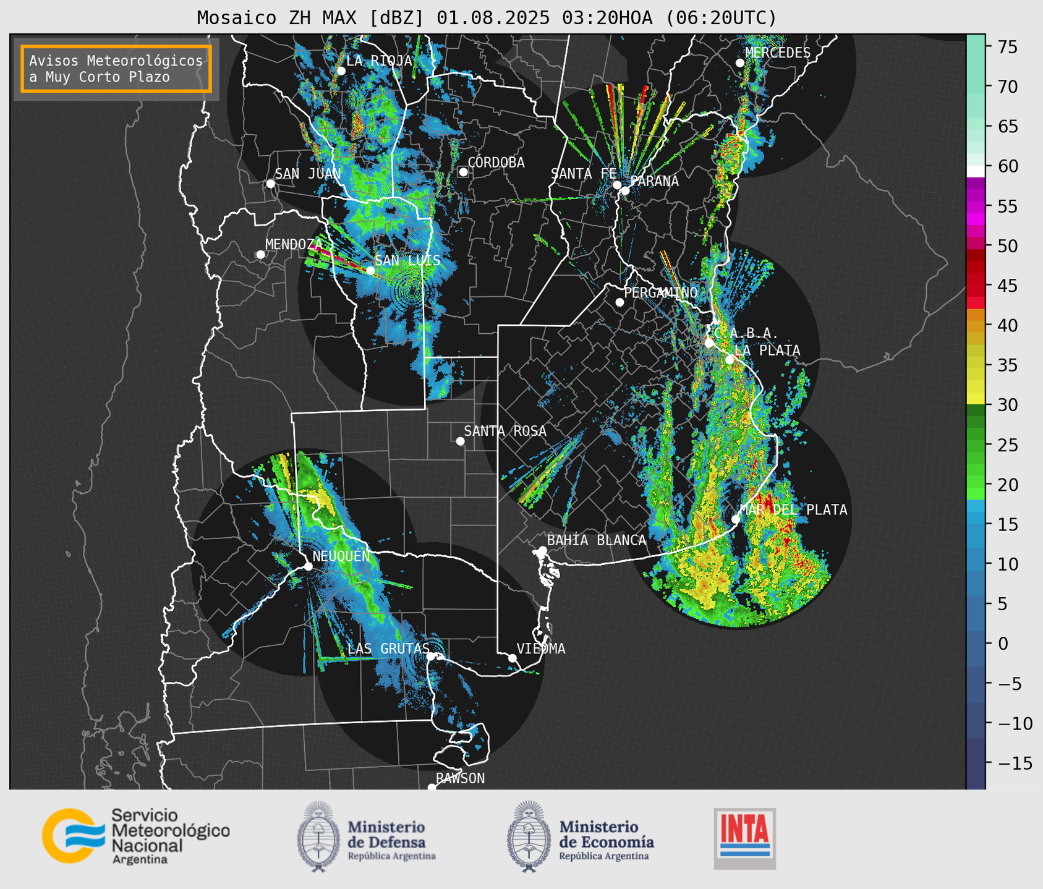Click the color scale value 10
Screen dimensions: 1043x889
[1008, 564]
